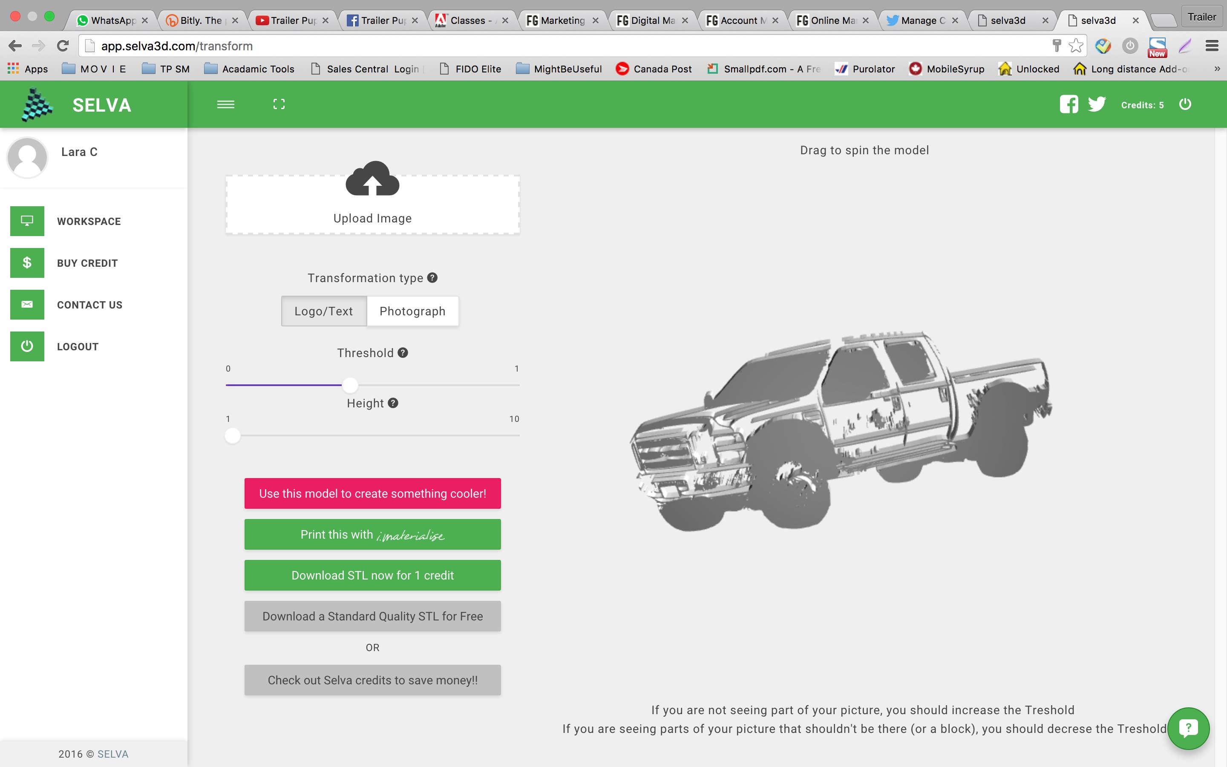Click Download Standard Quality STL Free
This screenshot has width=1227, height=767.
click(372, 616)
